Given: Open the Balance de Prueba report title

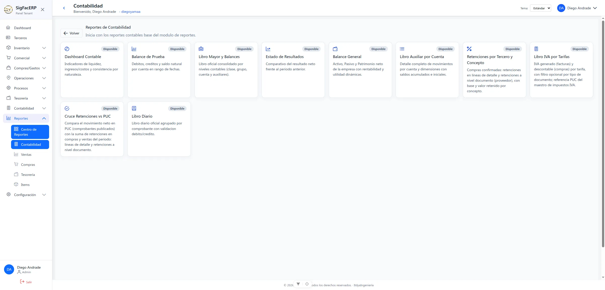Looking at the screenshot, I should tap(148, 57).
